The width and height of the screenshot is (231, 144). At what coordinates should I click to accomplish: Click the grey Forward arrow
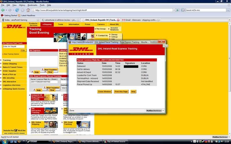[x=10, y=10]
